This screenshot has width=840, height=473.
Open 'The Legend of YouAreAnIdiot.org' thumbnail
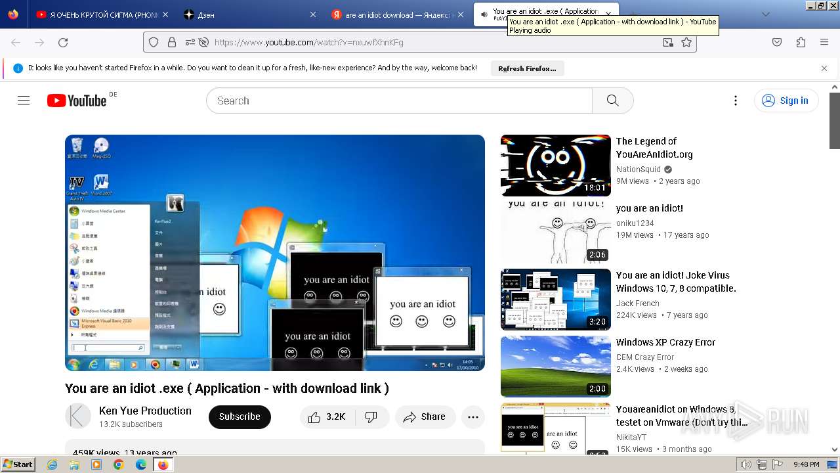coord(556,166)
